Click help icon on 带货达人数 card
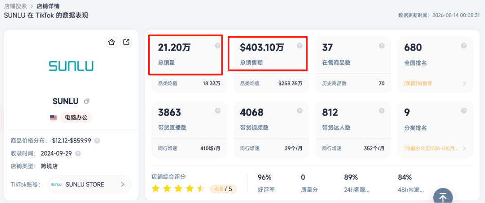 tap(382, 110)
